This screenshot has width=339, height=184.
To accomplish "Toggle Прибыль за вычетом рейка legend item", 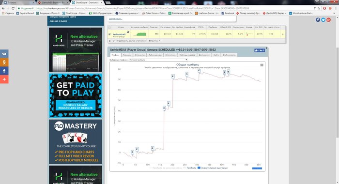I will pos(166,168).
